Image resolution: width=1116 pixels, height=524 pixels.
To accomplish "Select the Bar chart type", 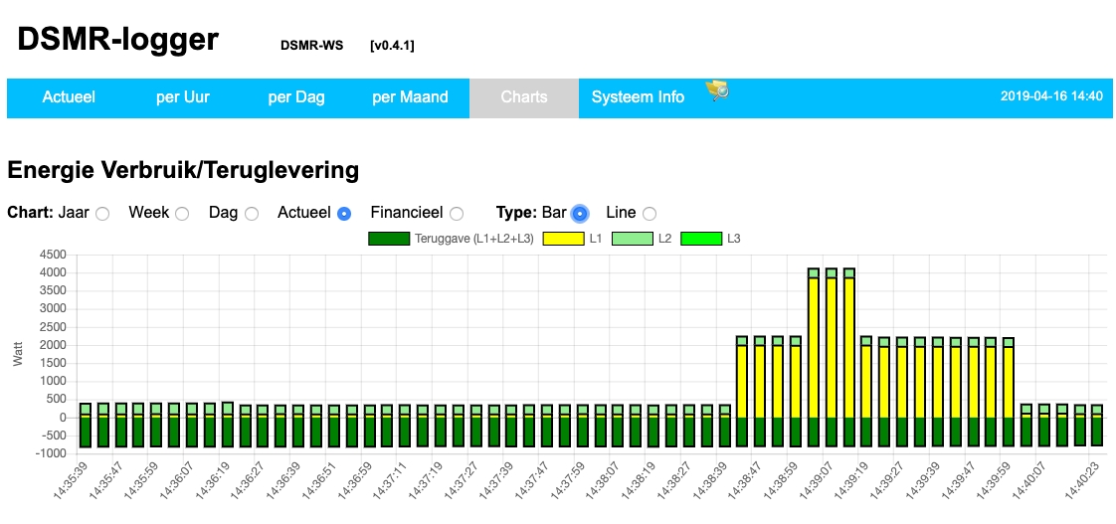I will (x=580, y=214).
